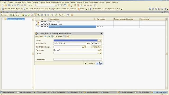Viewport: 169px width, 95px height.
Task: Click the Move to another group icon
Action: [39, 15]
